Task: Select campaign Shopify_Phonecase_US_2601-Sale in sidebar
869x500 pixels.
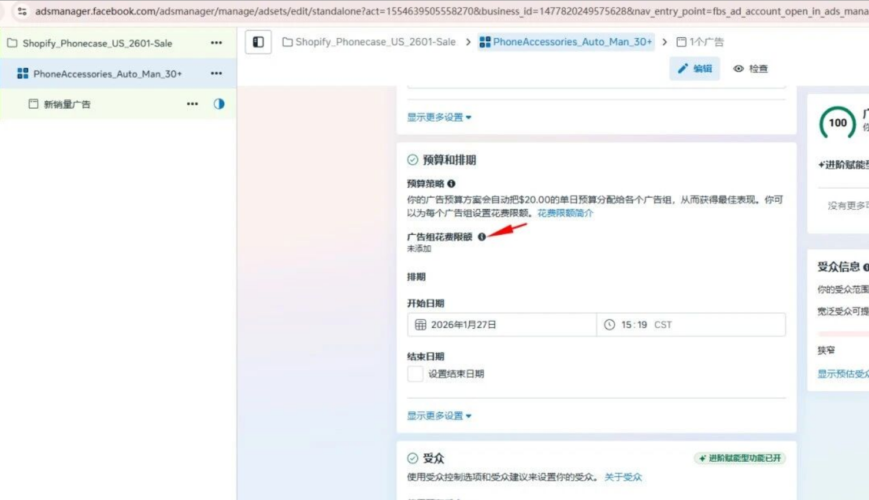Action: (x=97, y=43)
